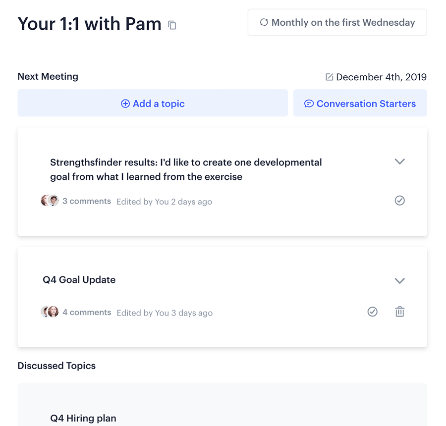The width and height of the screenshot is (446, 426).
Task: Delete the Q4 Goal Update topic
Action: [x=399, y=312]
